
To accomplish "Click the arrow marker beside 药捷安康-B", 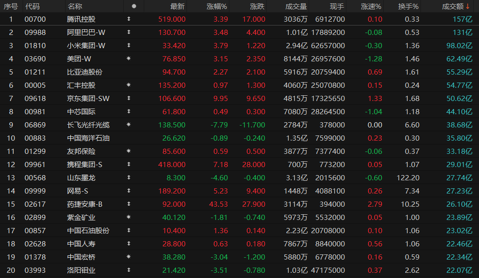I will (129, 204).
